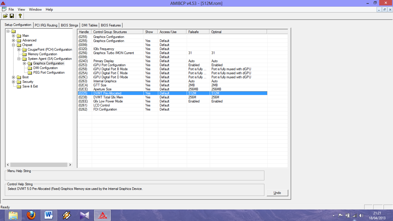Click the Handle column header

[x=84, y=32]
